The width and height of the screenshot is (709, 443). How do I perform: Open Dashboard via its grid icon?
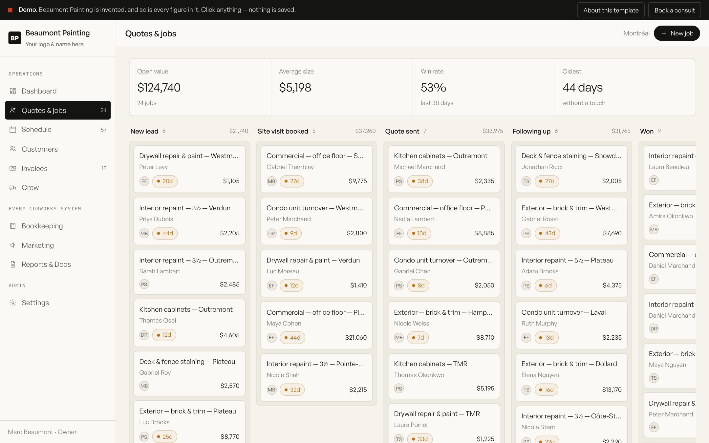(13, 91)
